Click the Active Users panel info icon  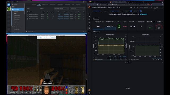tap(103, 22)
